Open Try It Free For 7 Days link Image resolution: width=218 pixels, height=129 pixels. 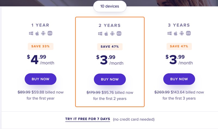(x=87, y=119)
